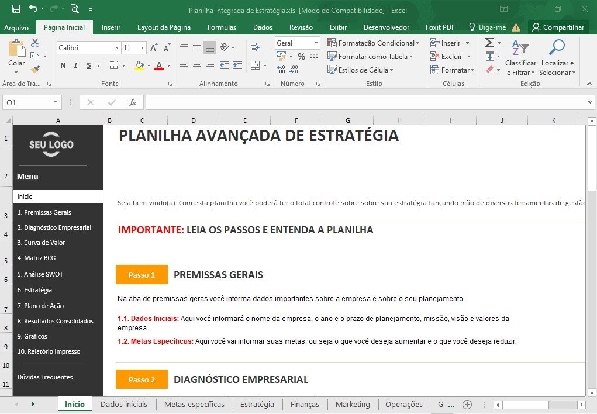Align text to the left
Screen dimensions: 597x414
click(184, 65)
